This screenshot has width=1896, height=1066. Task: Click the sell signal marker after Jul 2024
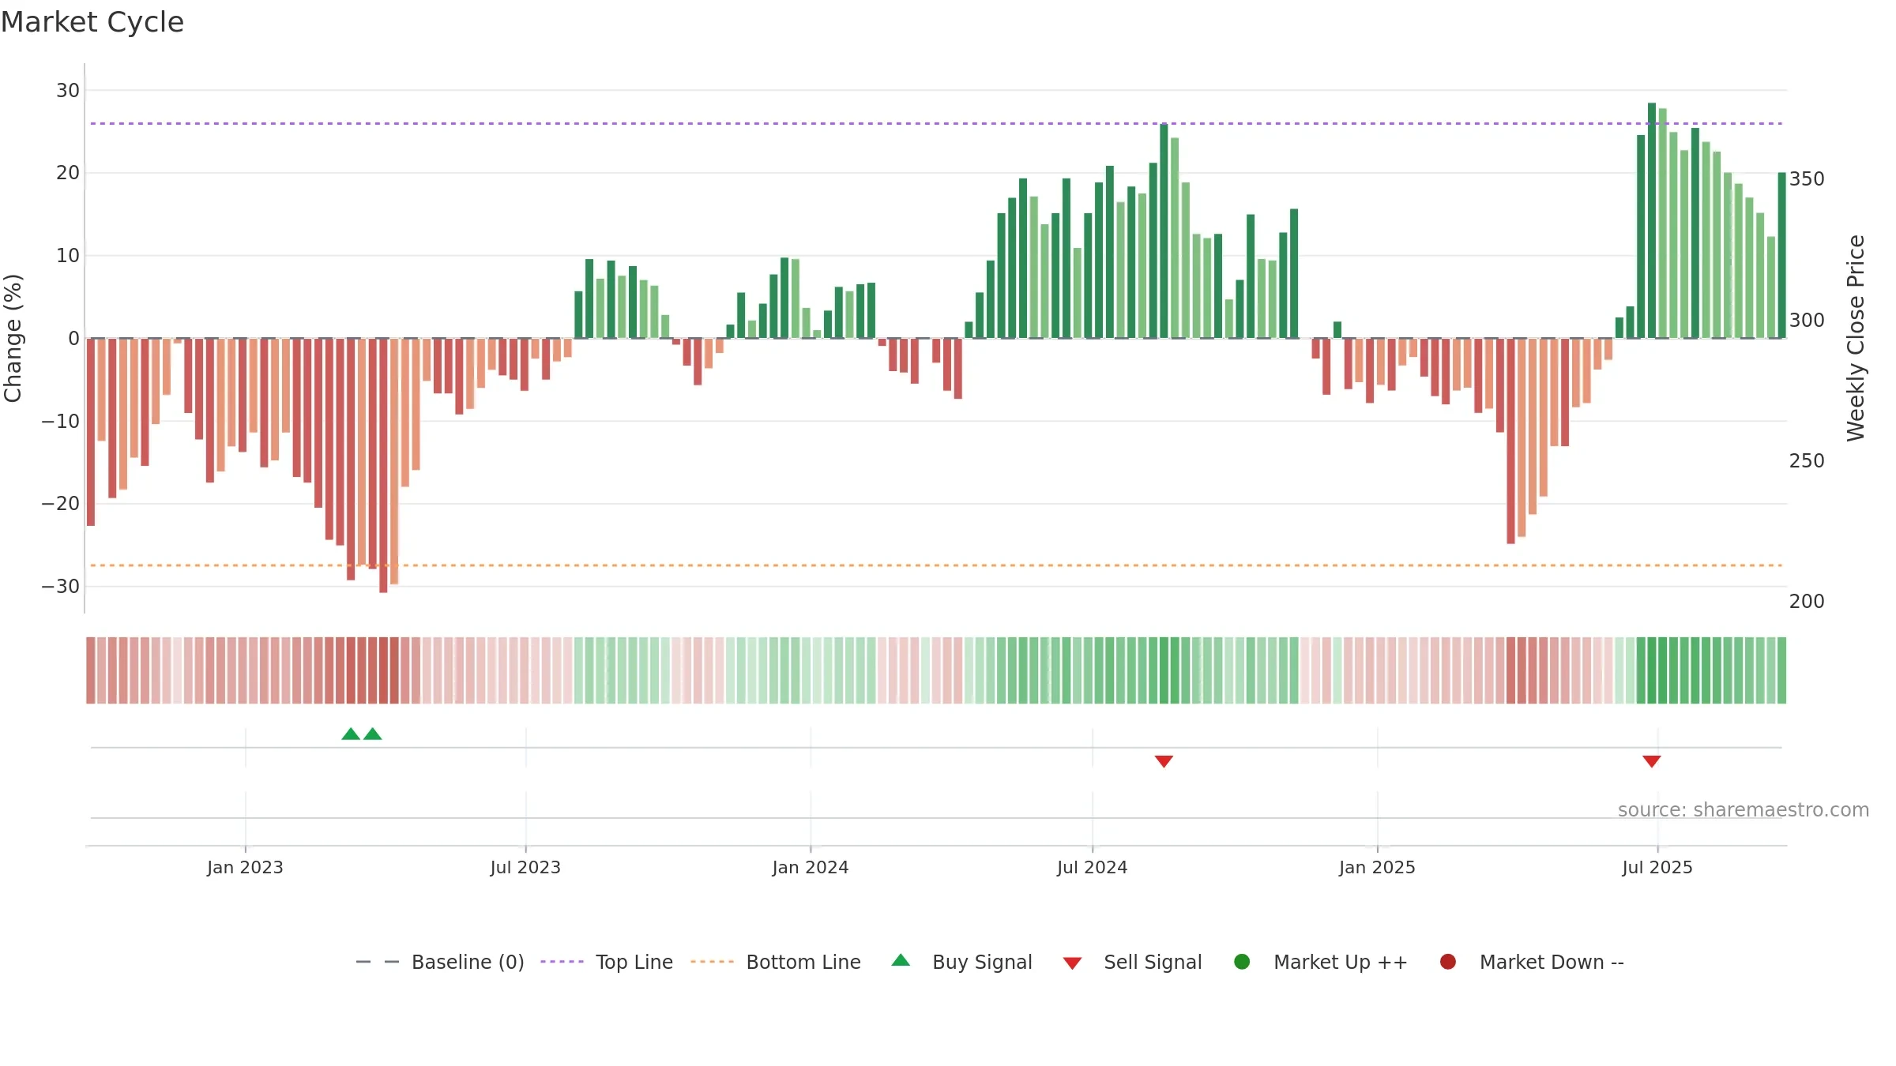click(x=1164, y=761)
